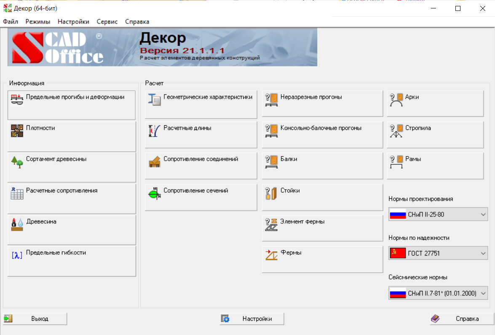Open the Стропила rafters icon

(396, 131)
